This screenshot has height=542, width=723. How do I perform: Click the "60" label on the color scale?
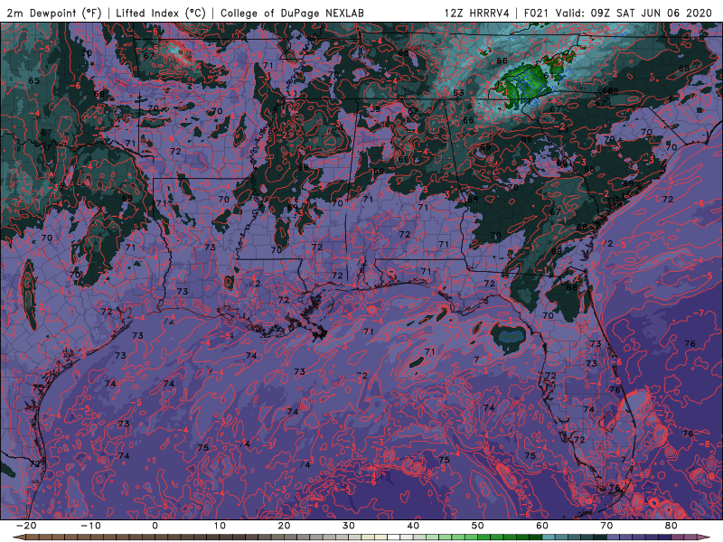click(x=542, y=526)
